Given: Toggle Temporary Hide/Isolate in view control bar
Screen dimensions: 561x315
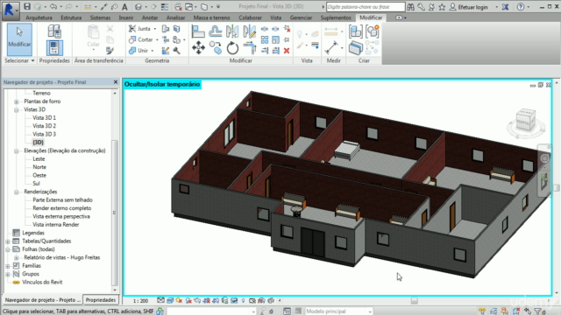Looking at the screenshot, I should pyautogui.click(x=234, y=301).
